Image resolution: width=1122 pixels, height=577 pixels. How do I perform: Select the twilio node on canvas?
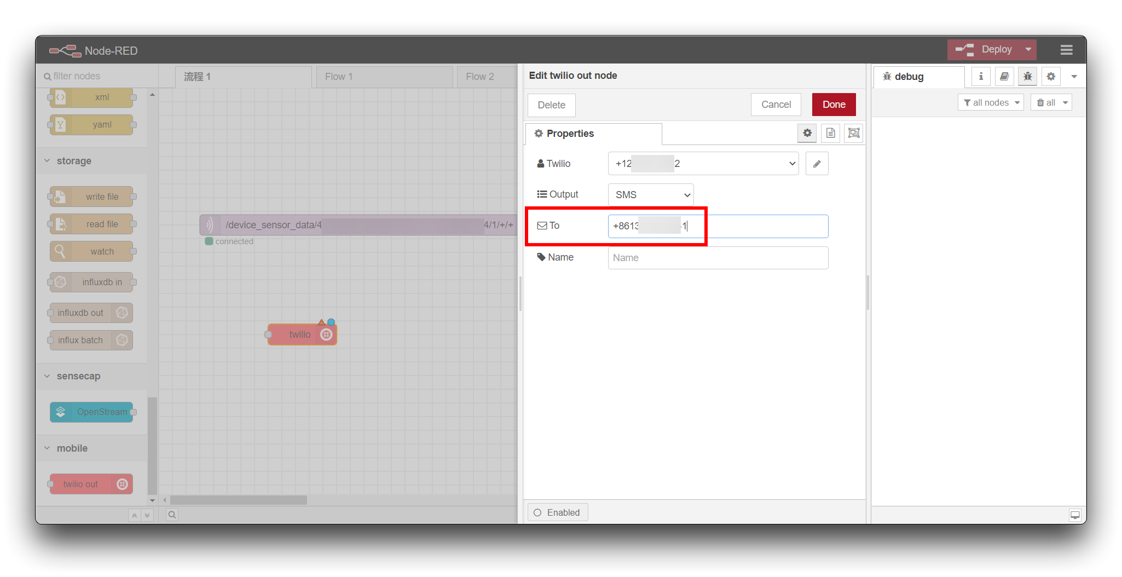(x=302, y=334)
